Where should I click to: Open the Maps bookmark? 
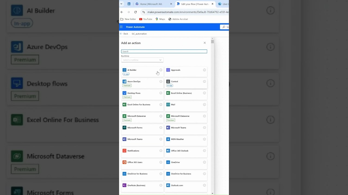pos(160,19)
